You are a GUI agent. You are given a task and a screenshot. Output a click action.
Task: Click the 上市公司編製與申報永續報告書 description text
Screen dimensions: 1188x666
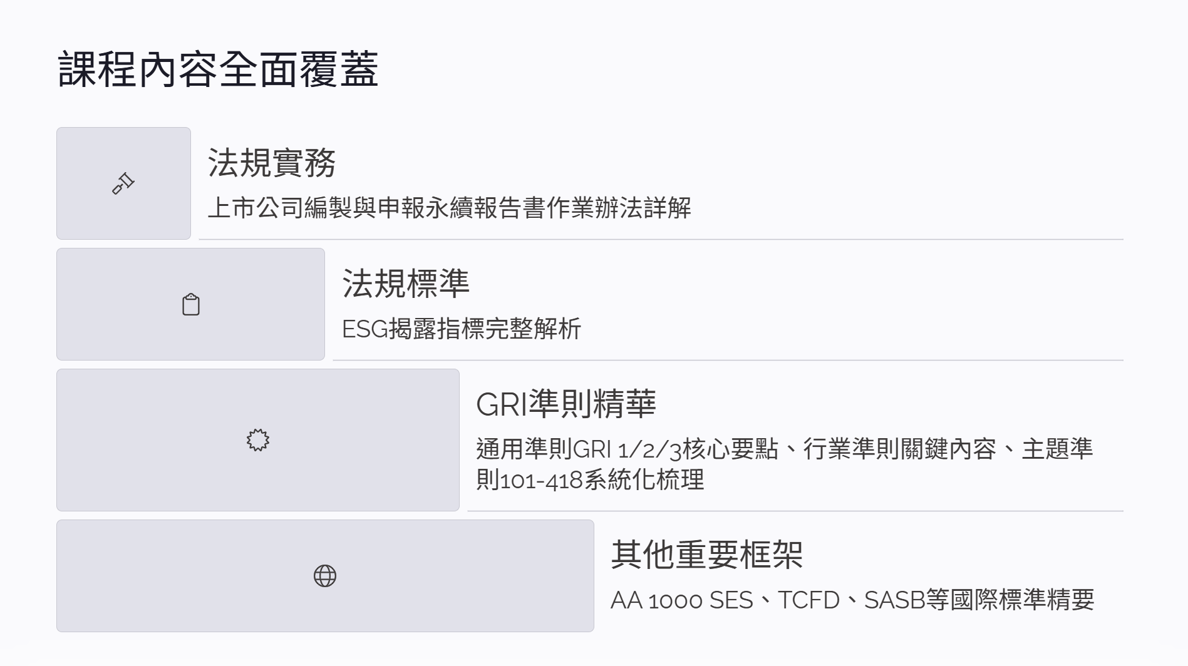(x=449, y=208)
